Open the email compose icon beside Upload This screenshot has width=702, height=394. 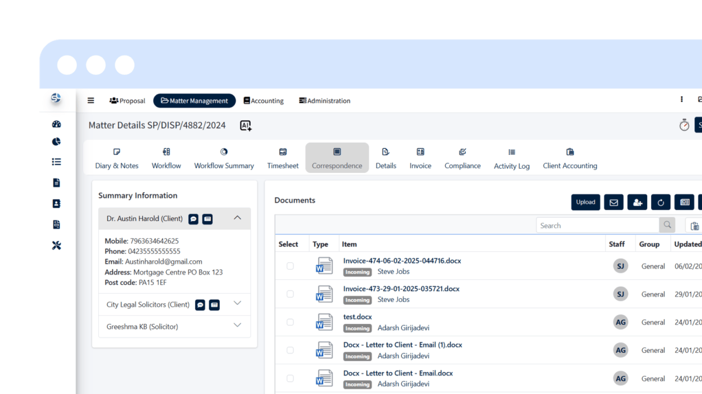pyautogui.click(x=613, y=202)
